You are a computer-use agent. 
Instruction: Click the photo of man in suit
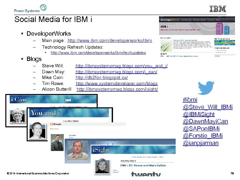(x=57, y=143)
